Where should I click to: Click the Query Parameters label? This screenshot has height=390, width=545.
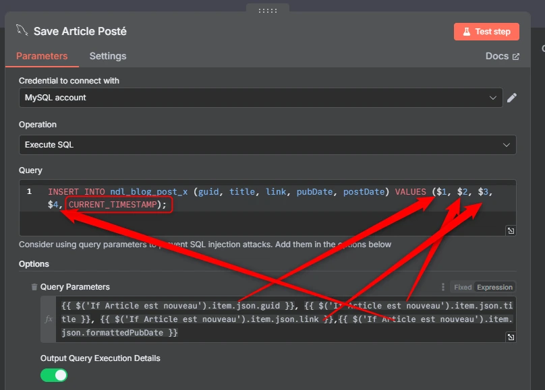pos(75,287)
